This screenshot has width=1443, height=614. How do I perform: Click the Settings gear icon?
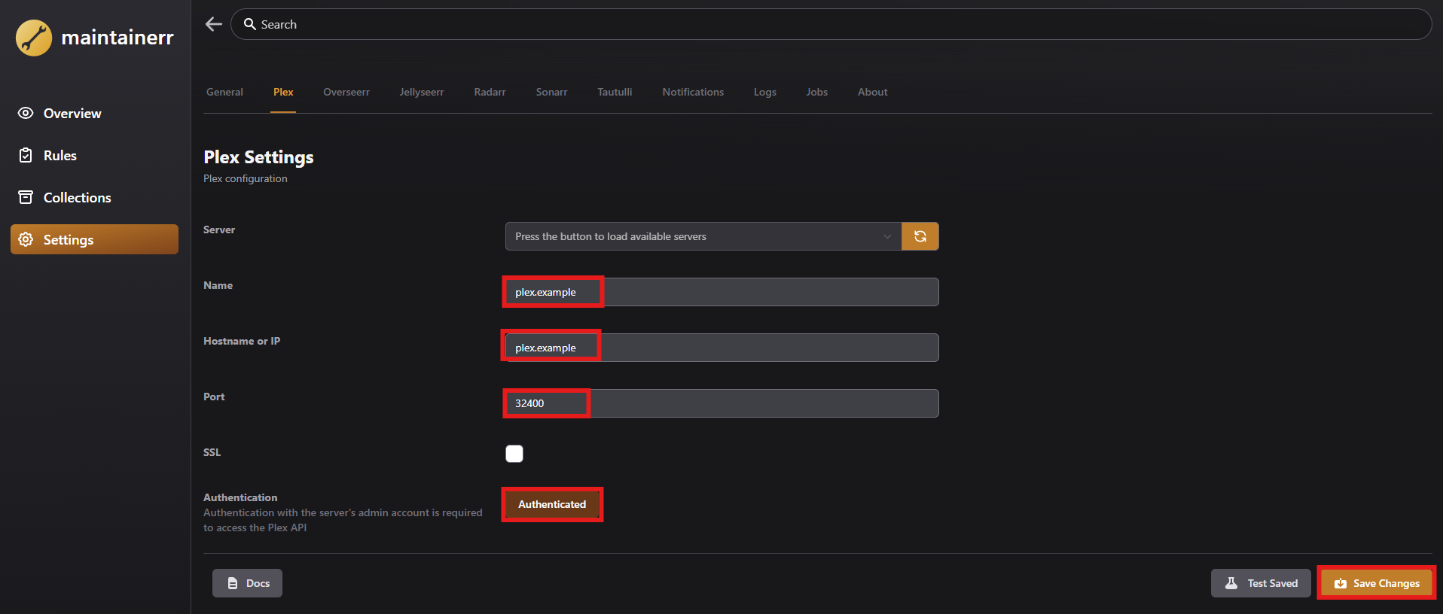(x=26, y=239)
